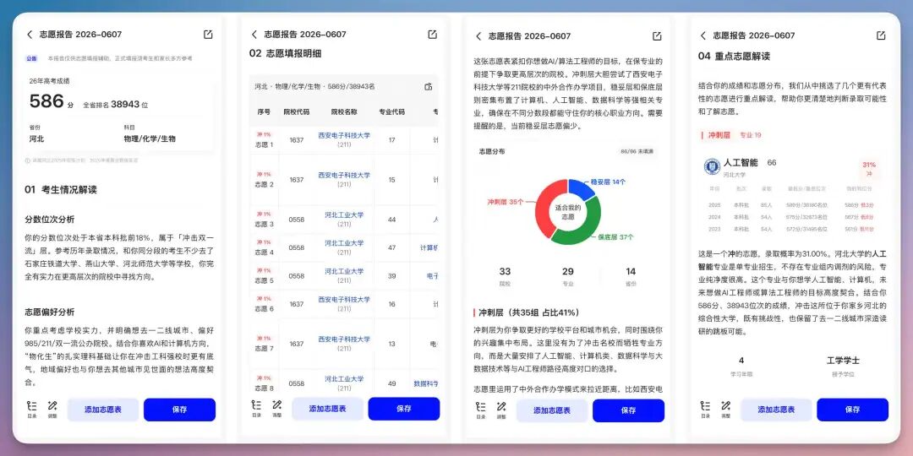The width and height of the screenshot is (913, 456).
Task: Tap the 物理/化学/生物 subject value
Action: [150, 139]
